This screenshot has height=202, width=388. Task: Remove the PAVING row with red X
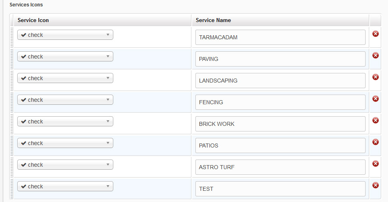[x=375, y=55]
